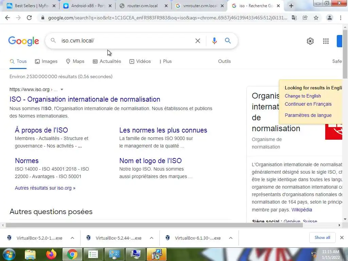
Task: Open the Chrome three-dot menu
Action: coord(341,18)
